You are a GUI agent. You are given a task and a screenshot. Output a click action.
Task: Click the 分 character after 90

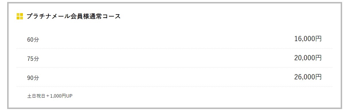[x=36, y=78]
